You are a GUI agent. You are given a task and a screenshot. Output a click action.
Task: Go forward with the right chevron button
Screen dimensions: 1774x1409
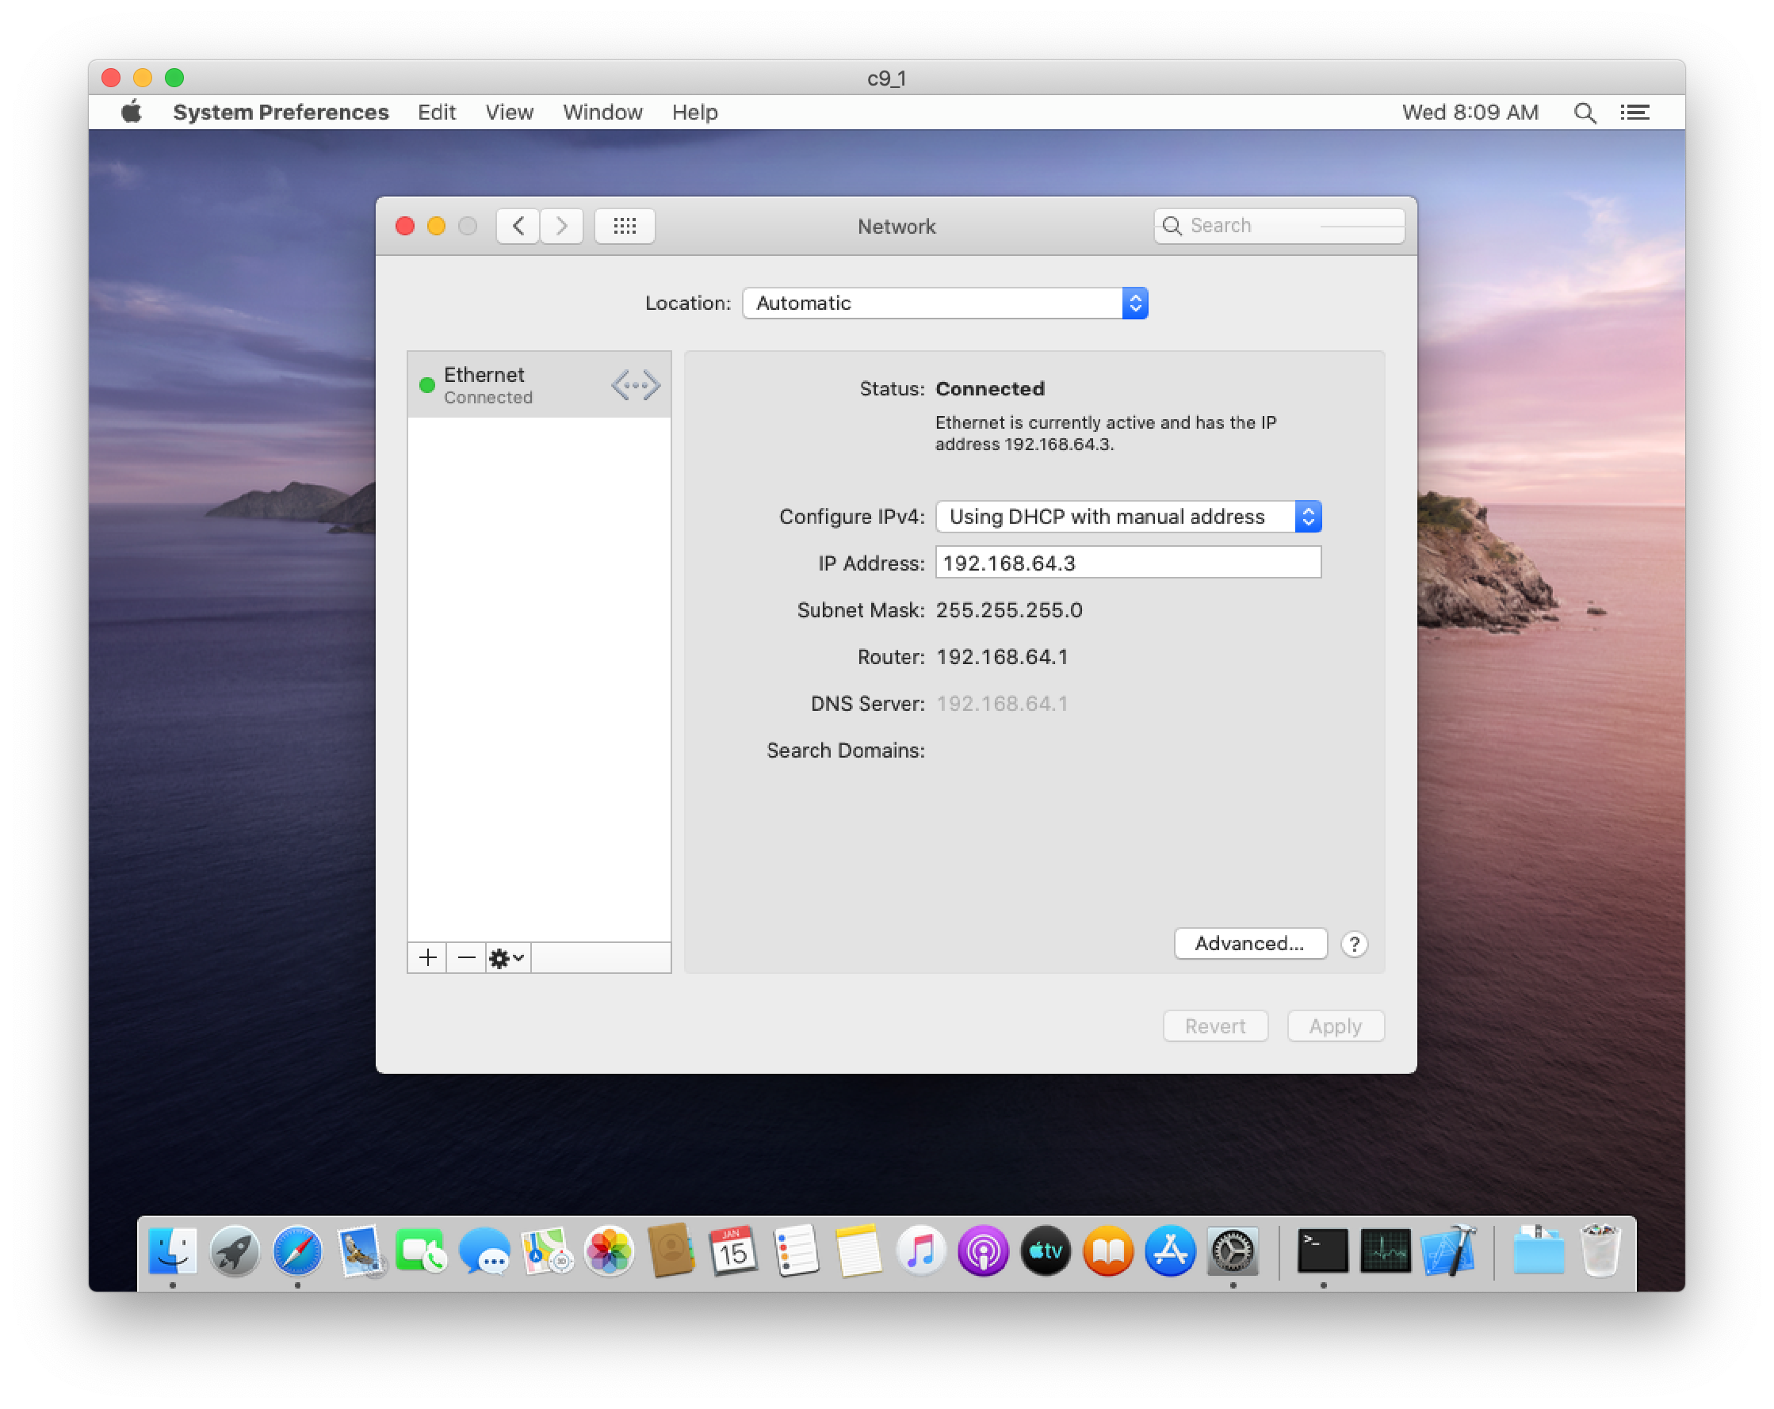point(561,225)
